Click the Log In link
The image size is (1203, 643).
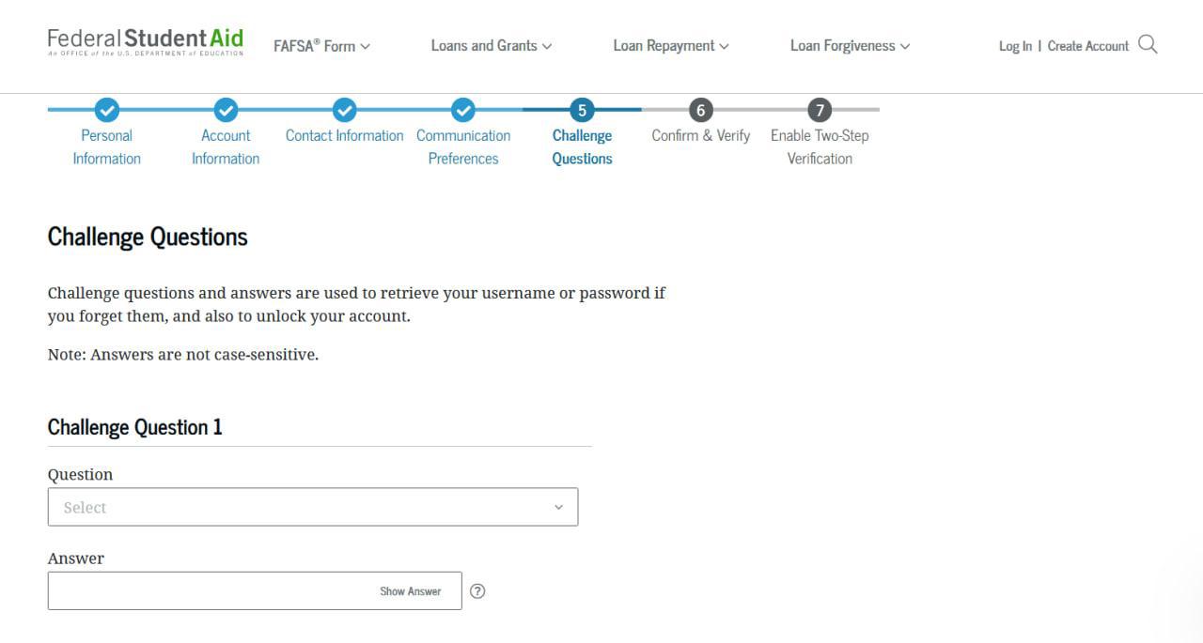tap(1015, 46)
